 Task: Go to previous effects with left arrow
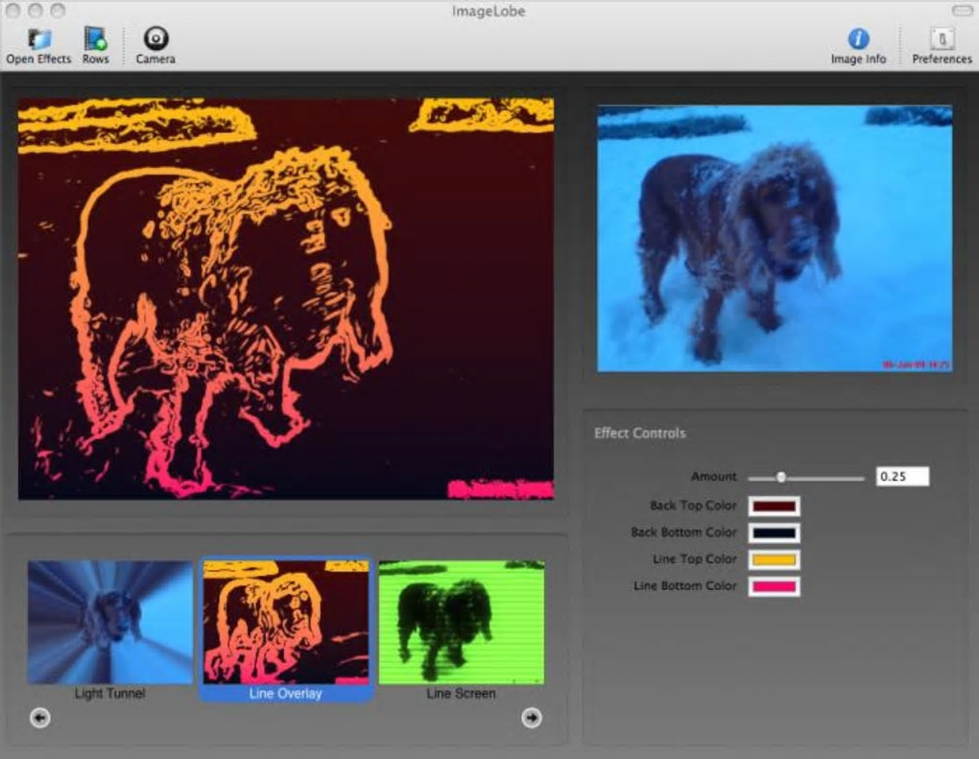coord(39,718)
